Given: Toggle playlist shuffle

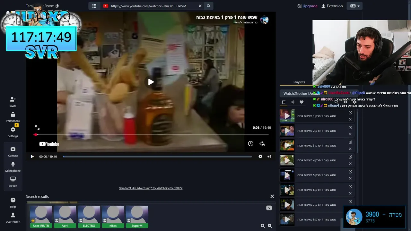Looking at the screenshot, I should tap(293, 102).
